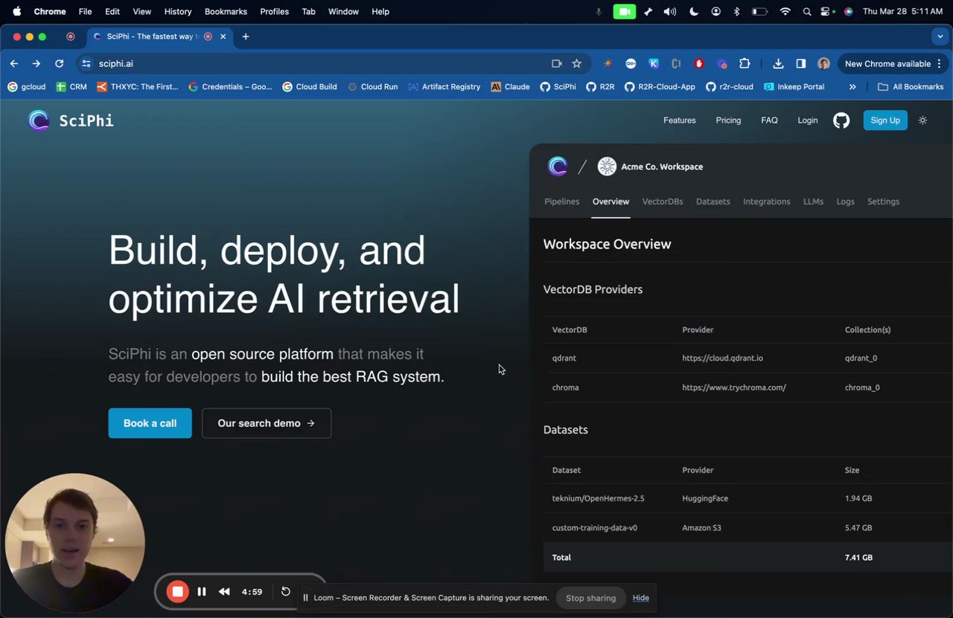Open the gcloud bookmark
Viewport: 953px width, 618px height.
(27, 87)
